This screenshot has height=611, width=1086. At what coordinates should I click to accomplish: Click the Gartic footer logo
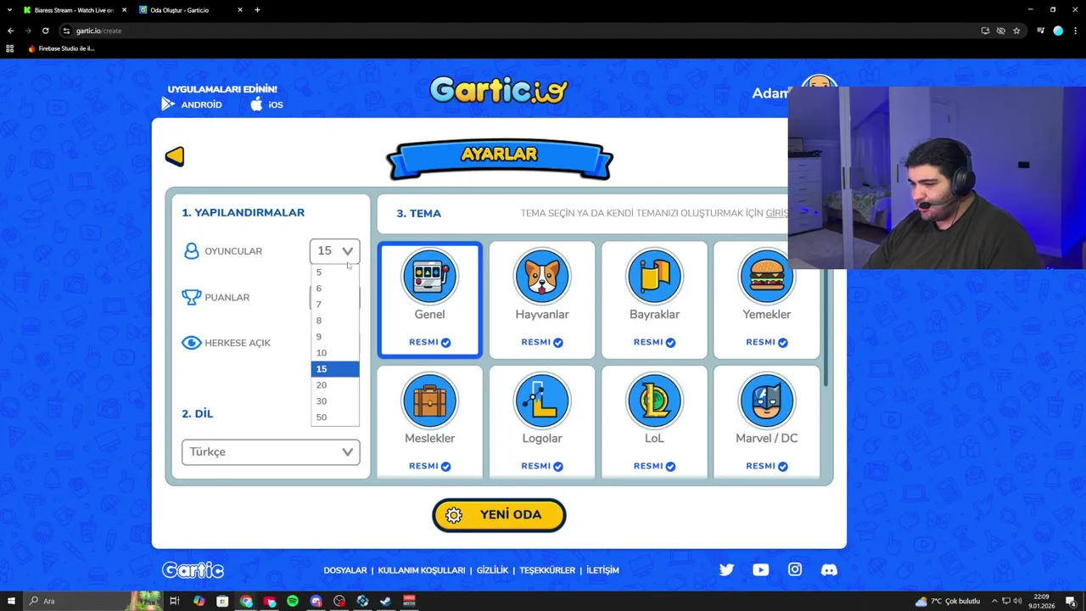pos(193,570)
